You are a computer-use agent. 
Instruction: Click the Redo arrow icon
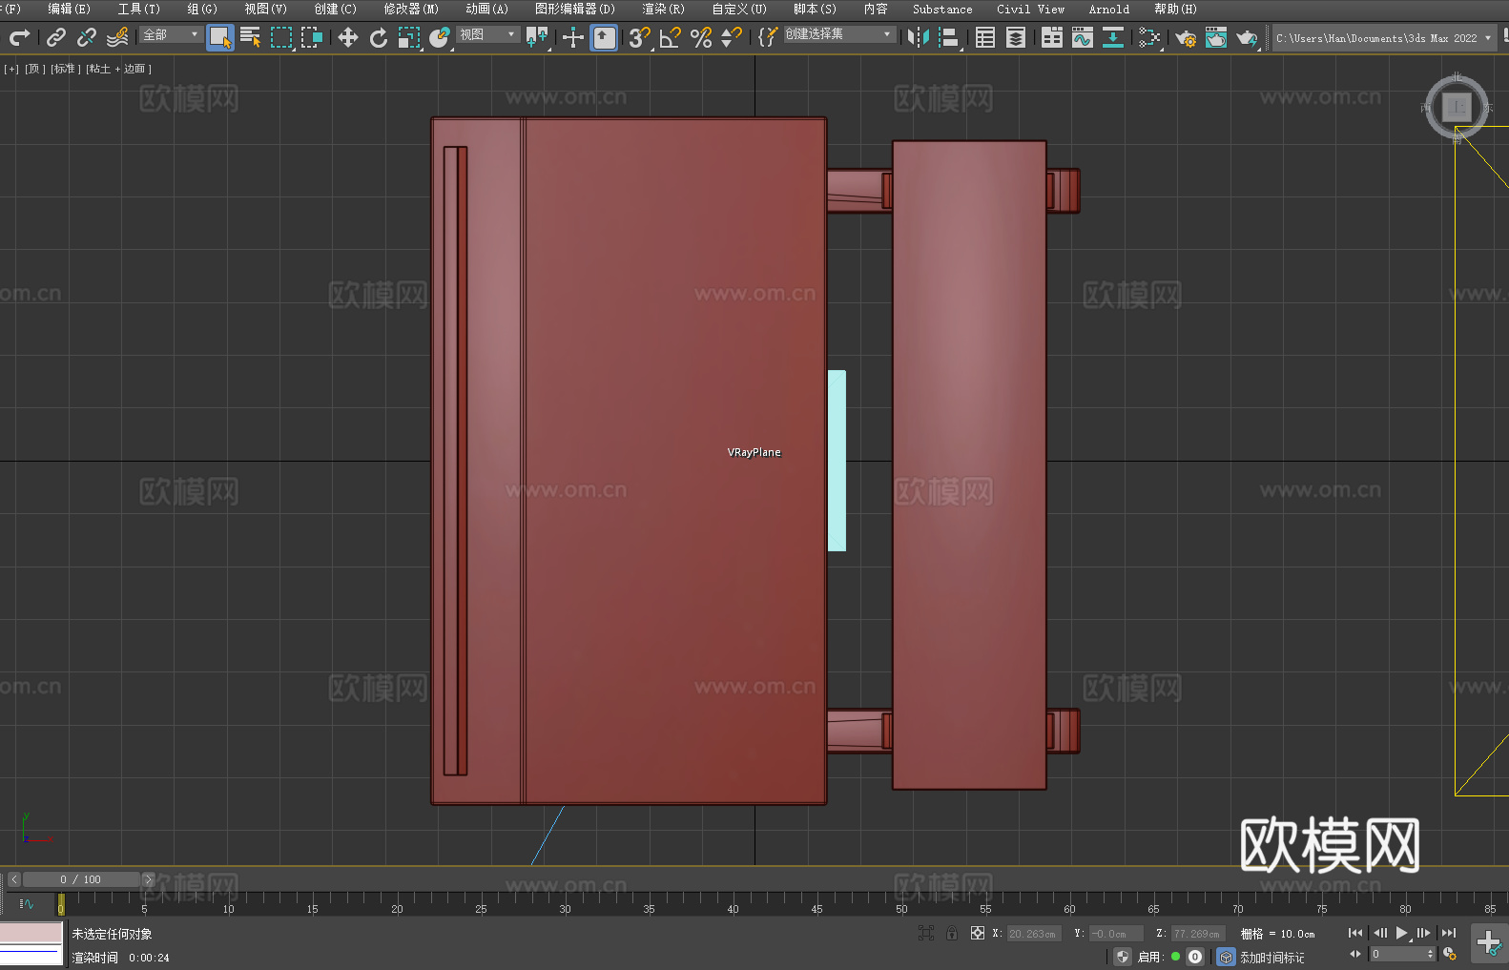(x=19, y=37)
